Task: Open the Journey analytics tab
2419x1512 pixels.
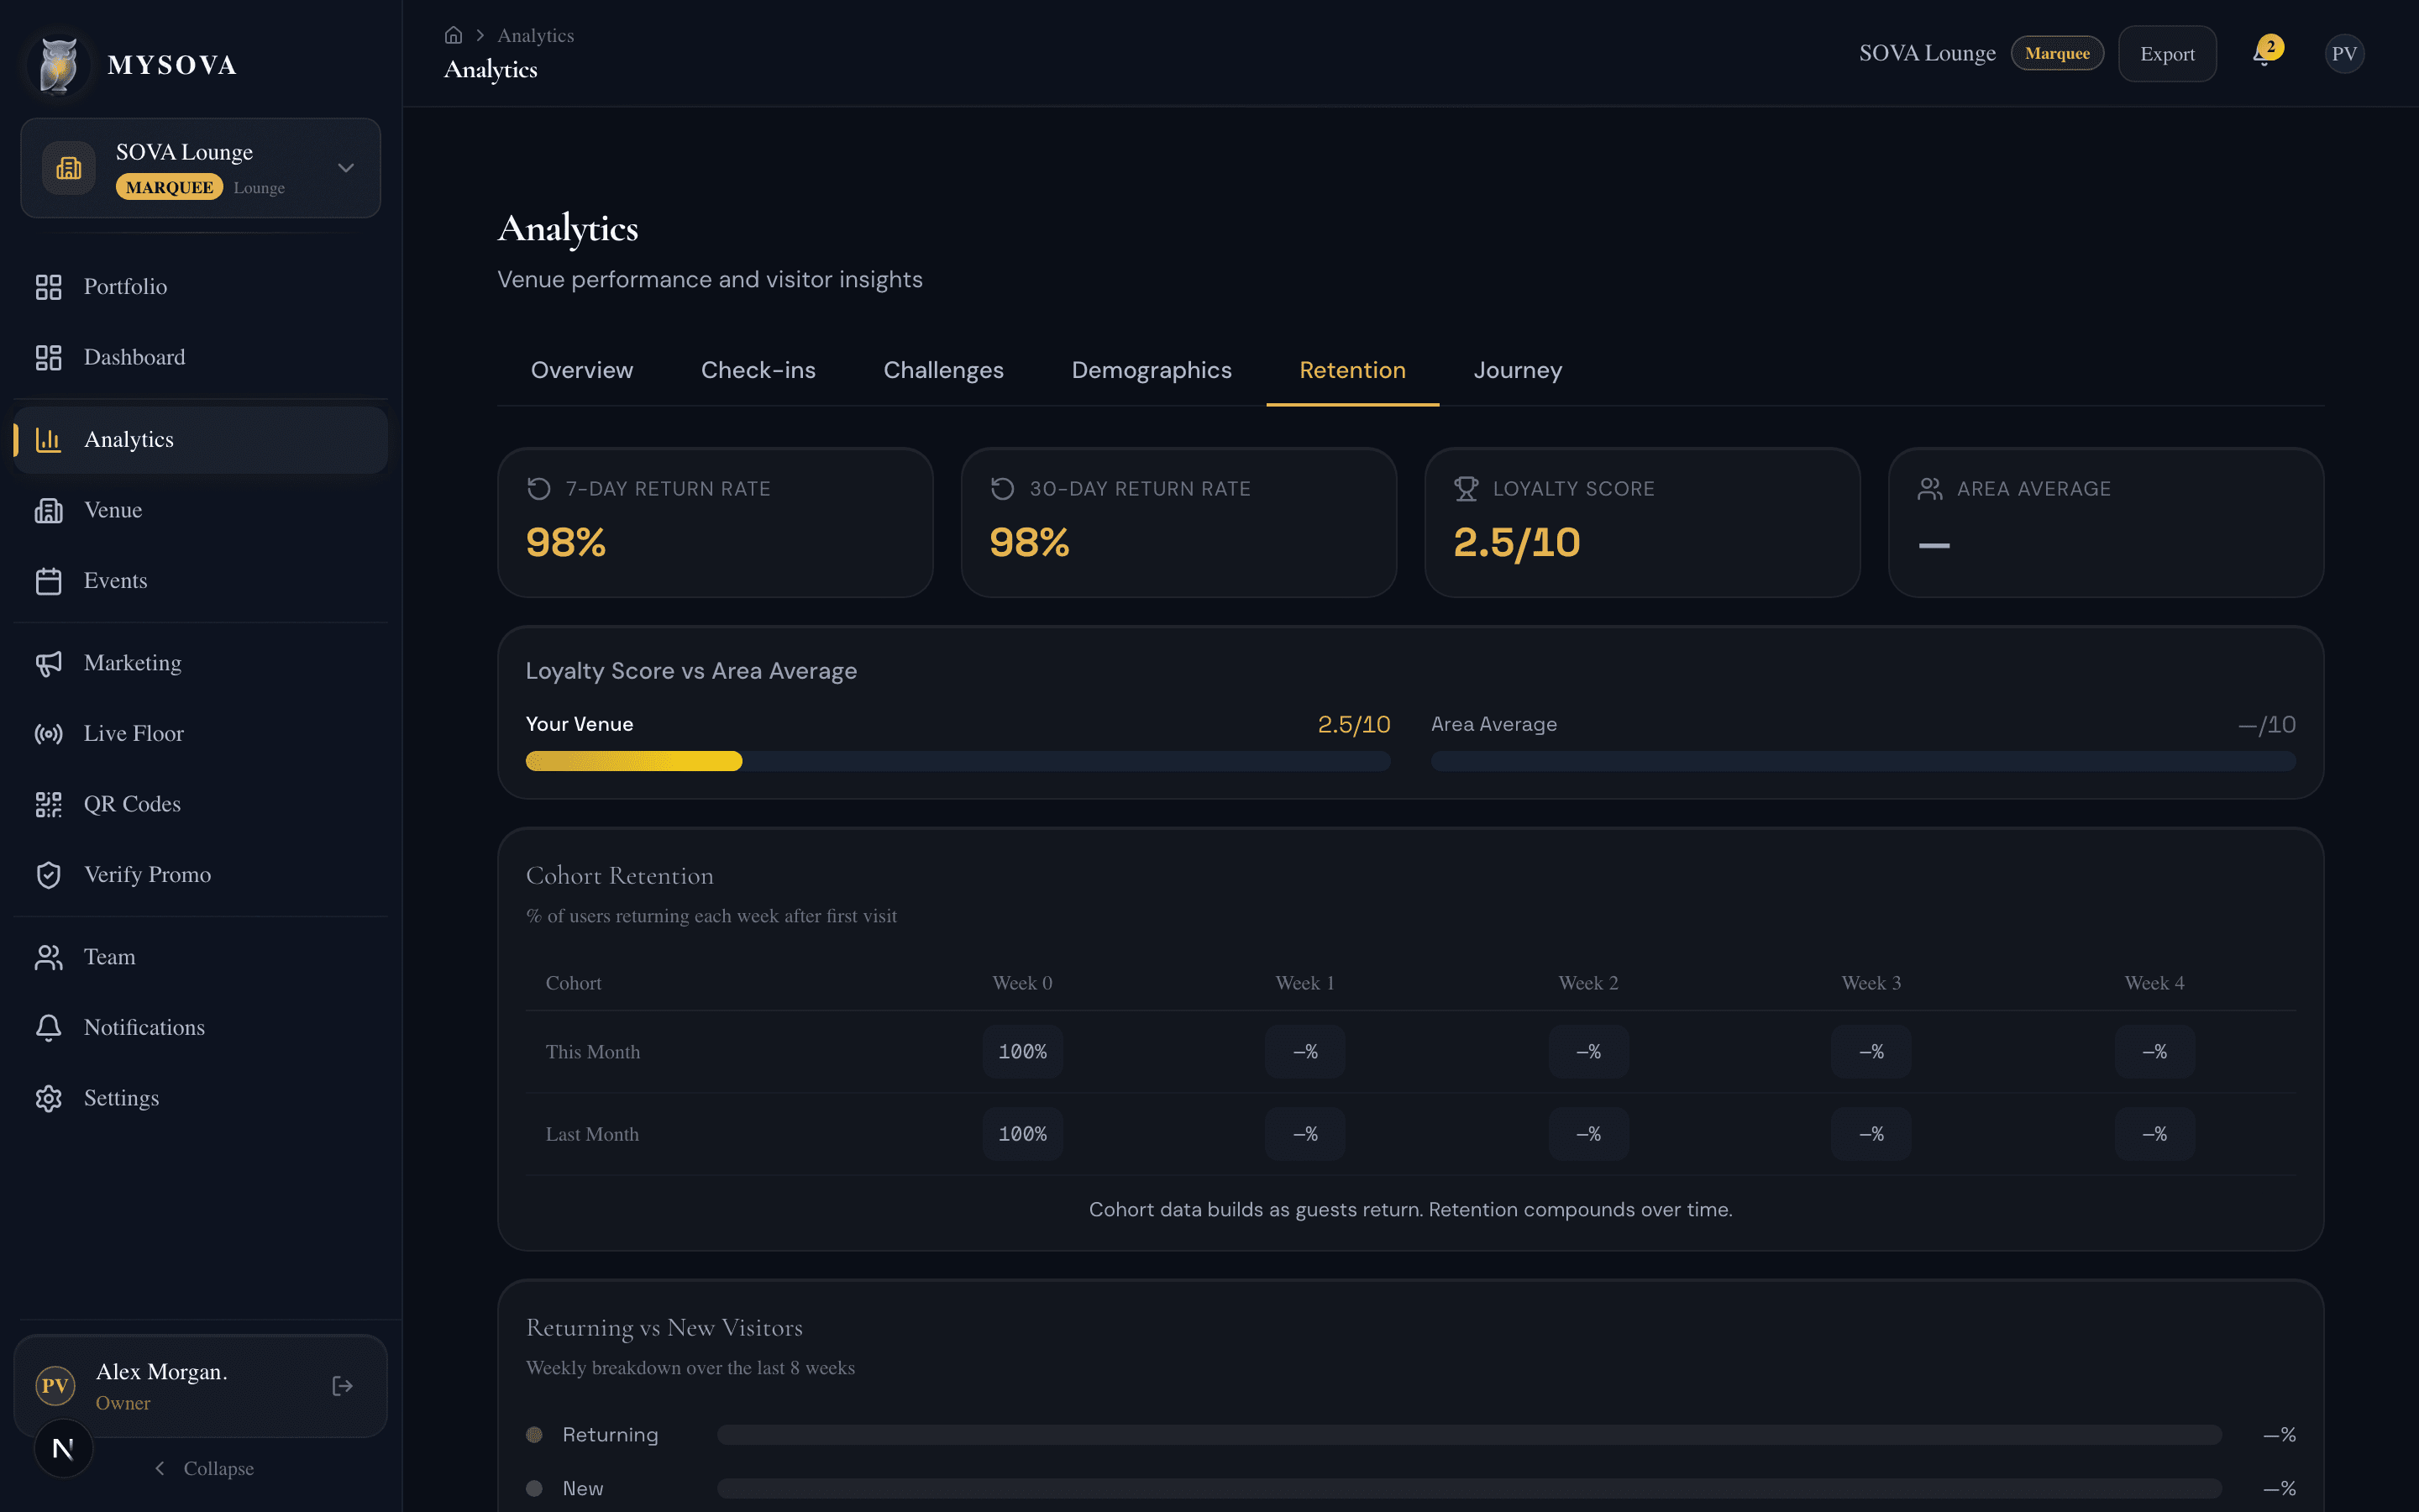Action: point(1516,370)
